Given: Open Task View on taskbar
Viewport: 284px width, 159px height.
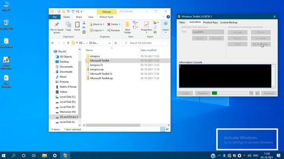Looking at the screenshot, I should (34, 155).
